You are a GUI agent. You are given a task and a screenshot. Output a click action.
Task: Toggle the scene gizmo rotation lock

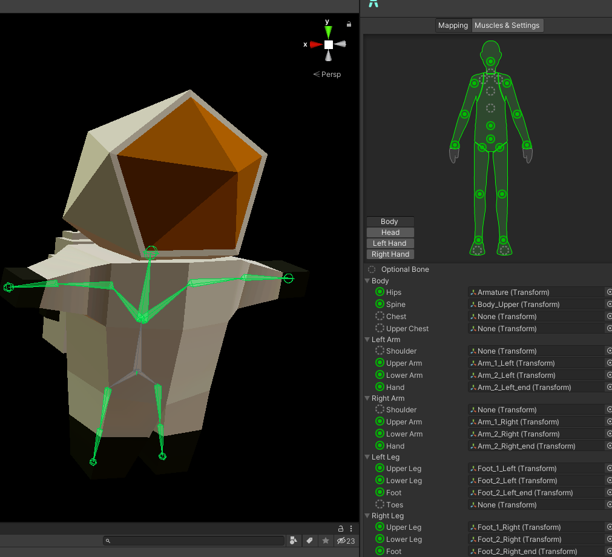(349, 24)
